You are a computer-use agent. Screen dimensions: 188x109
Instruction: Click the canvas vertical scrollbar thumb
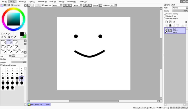click(161, 53)
